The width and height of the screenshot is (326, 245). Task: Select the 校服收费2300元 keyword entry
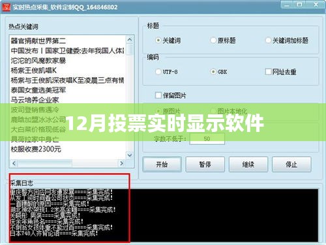[36, 149]
